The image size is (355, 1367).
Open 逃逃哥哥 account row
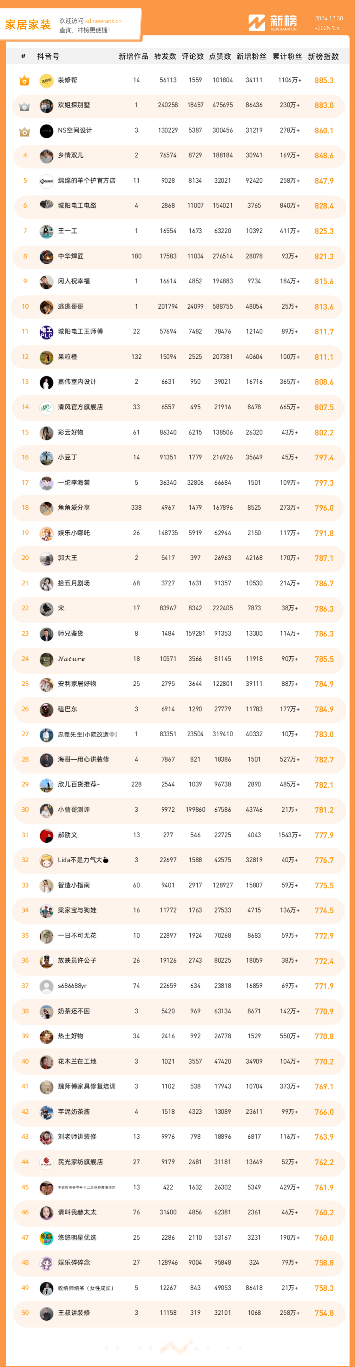[178, 307]
